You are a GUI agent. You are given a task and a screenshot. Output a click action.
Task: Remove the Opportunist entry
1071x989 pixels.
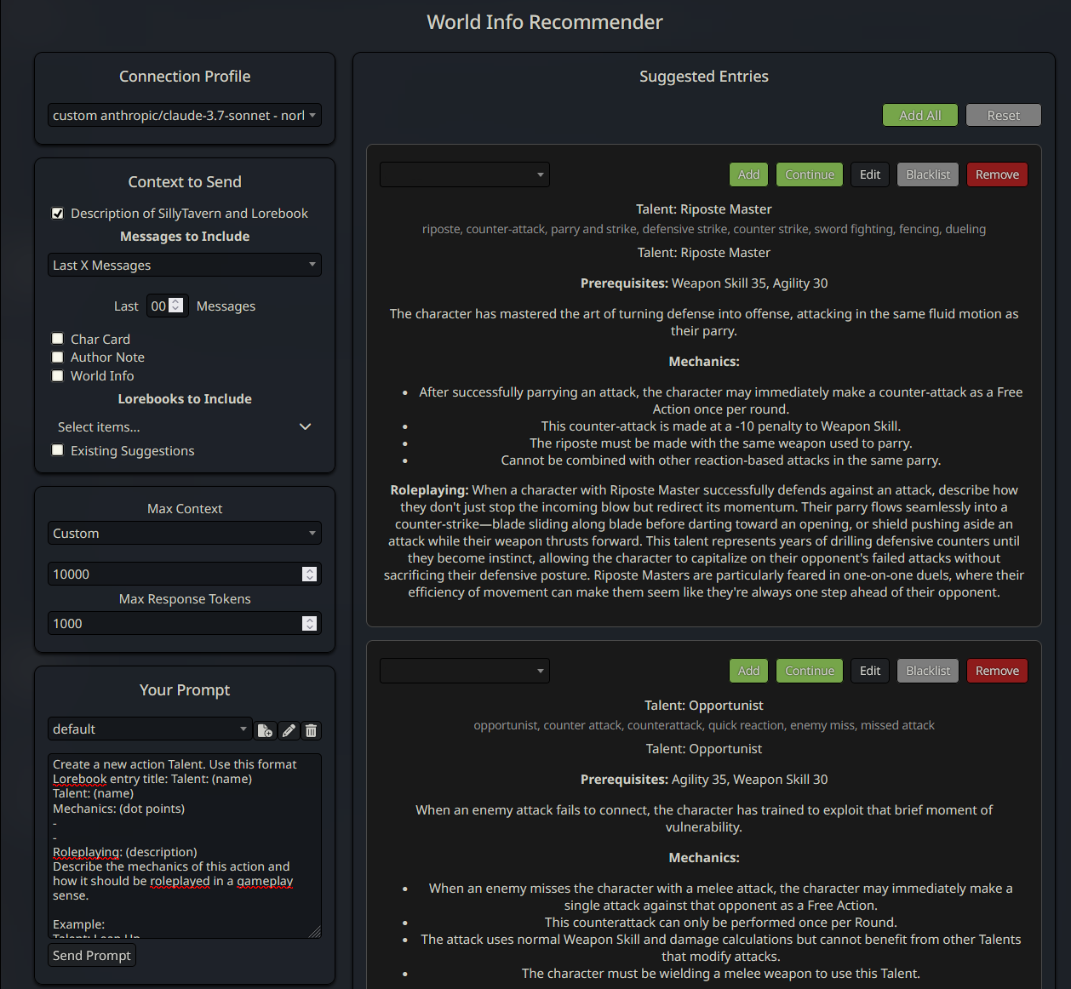pos(998,671)
